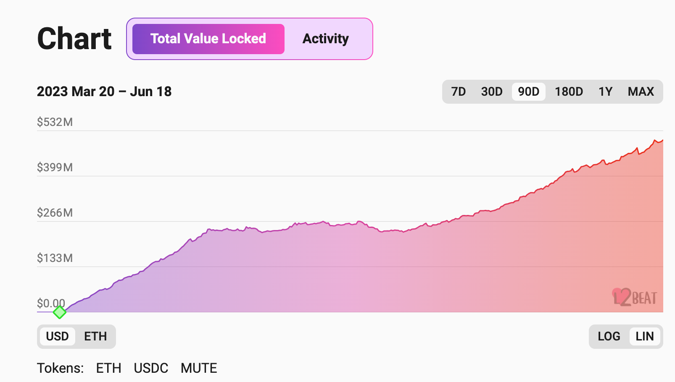This screenshot has width=675, height=382.
Task: Open the Activity chart tab
Action: [x=326, y=39]
